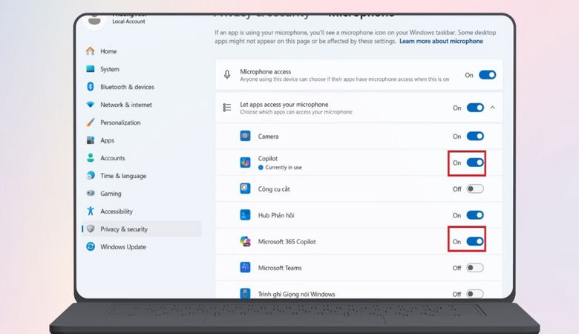The width and height of the screenshot is (579, 334).
Task: Open Network & internet settings
Action: click(125, 105)
